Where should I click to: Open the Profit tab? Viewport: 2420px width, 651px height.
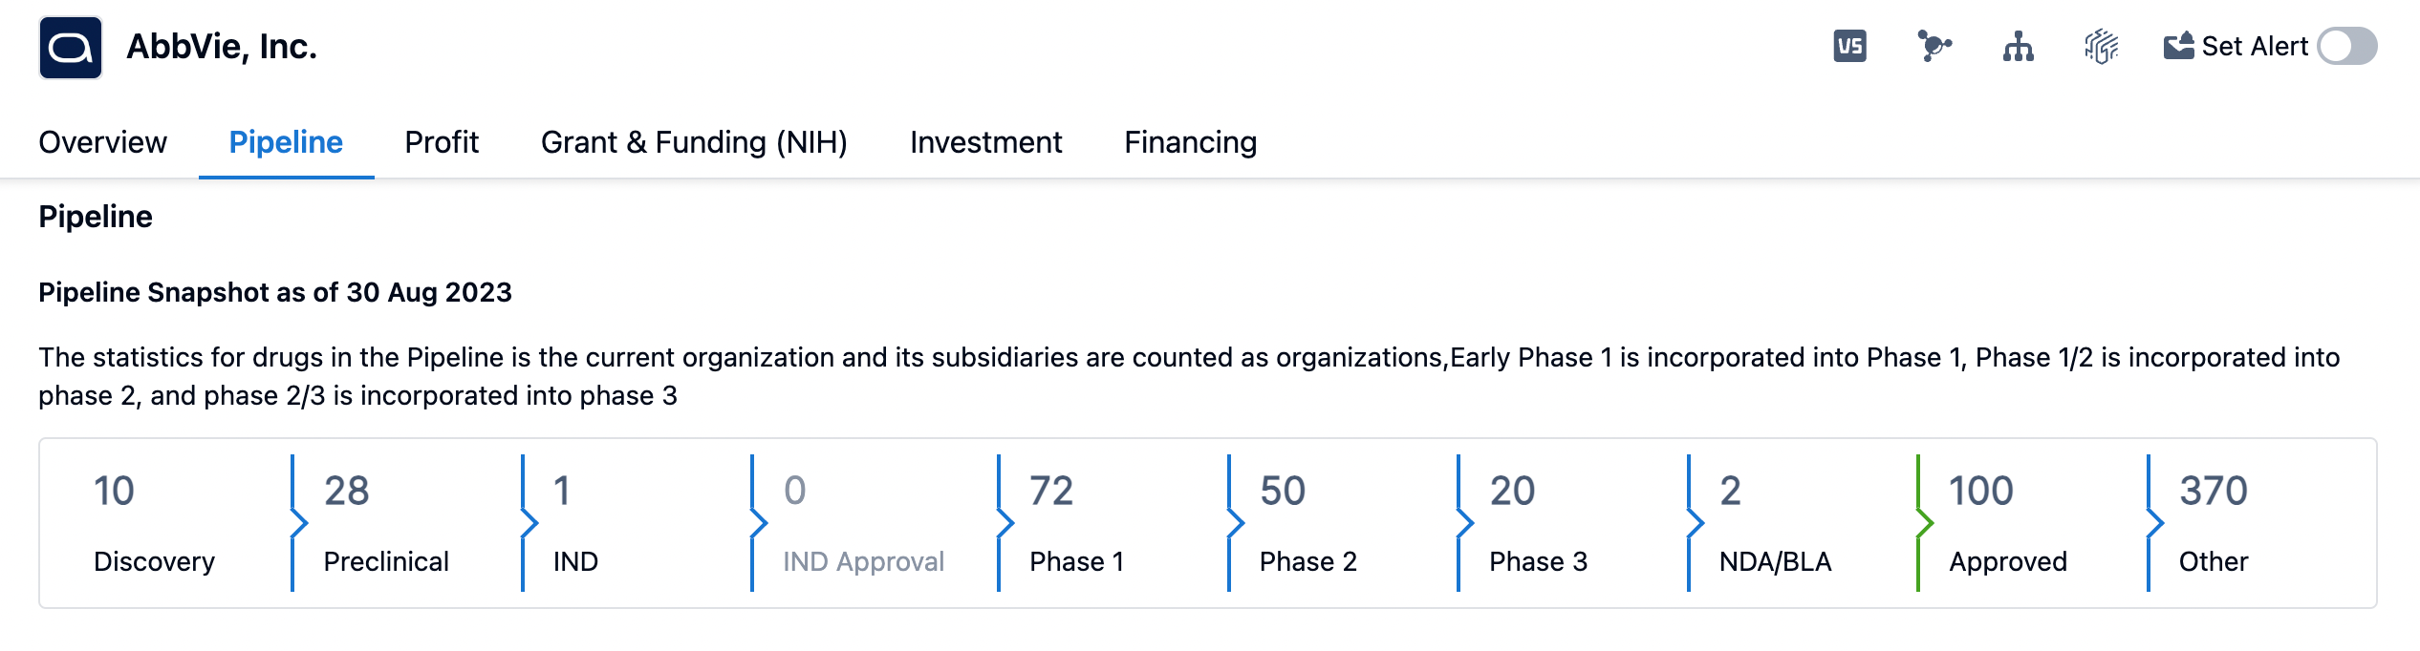pos(442,142)
